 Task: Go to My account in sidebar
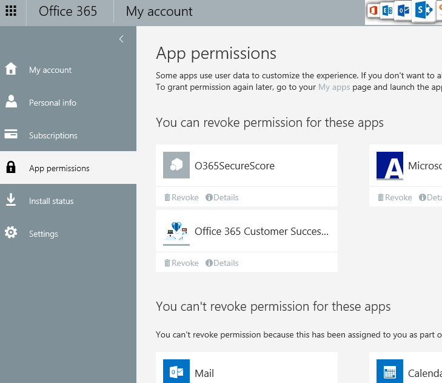tap(50, 70)
